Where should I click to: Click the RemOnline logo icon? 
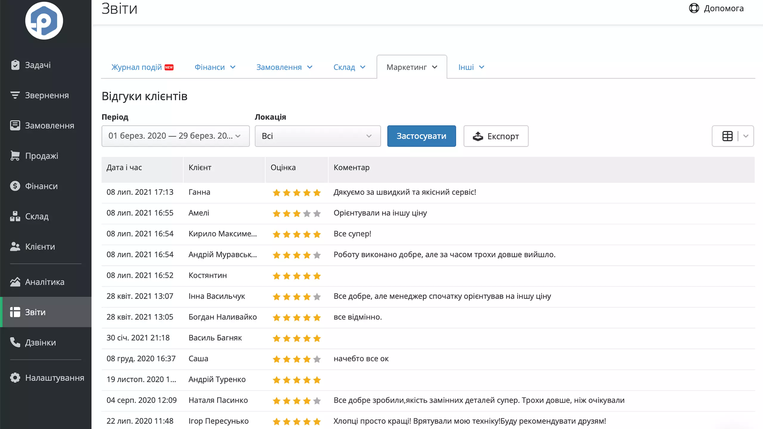coord(44,21)
